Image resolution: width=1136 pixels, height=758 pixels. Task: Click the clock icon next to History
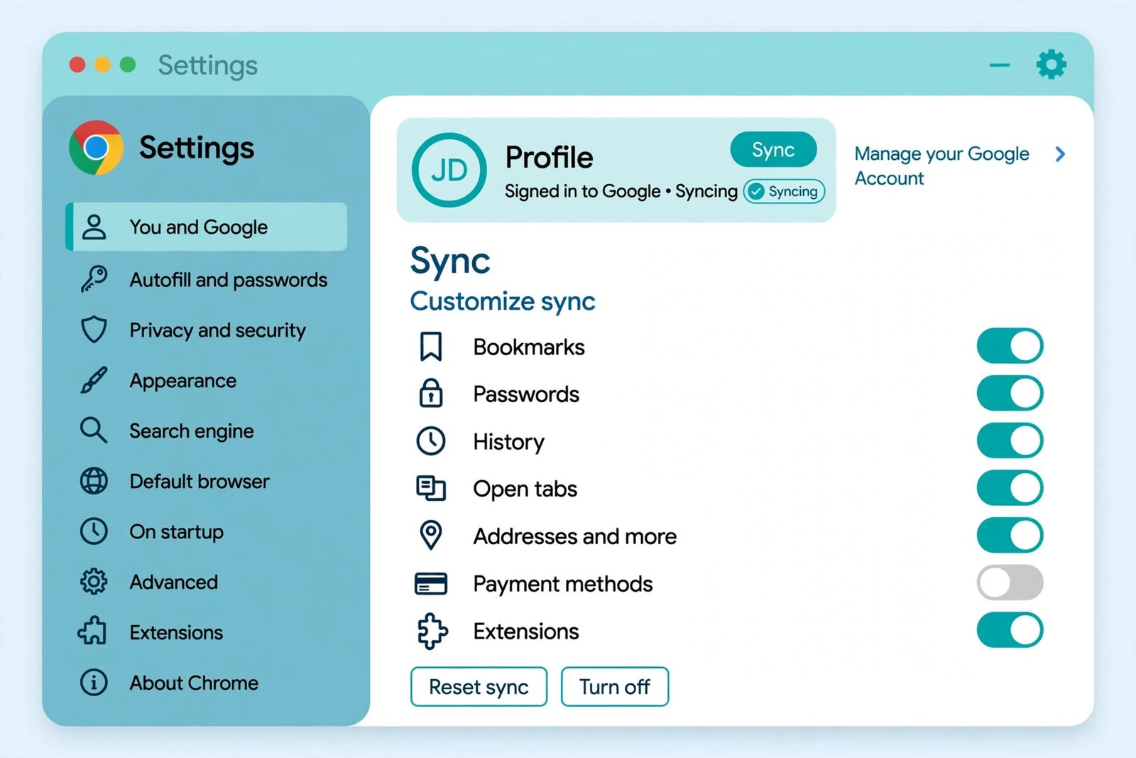pyautogui.click(x=431, y=441)
